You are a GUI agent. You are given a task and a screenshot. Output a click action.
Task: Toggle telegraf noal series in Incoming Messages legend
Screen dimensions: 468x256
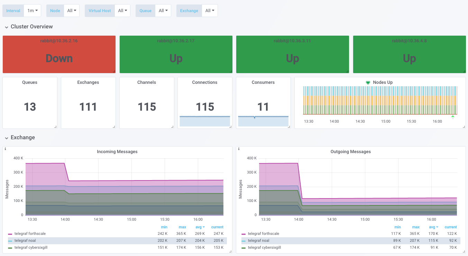pos(25,241)
